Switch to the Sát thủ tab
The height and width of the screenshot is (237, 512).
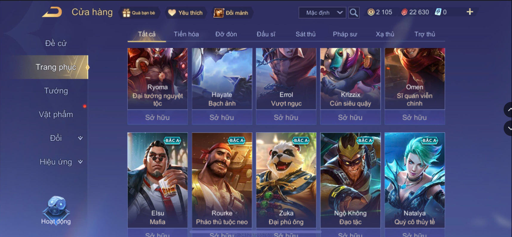(305, 34)
